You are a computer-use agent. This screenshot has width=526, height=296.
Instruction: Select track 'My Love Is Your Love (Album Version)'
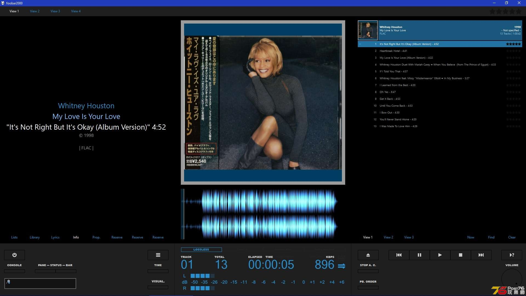click(x=440, y=58)
